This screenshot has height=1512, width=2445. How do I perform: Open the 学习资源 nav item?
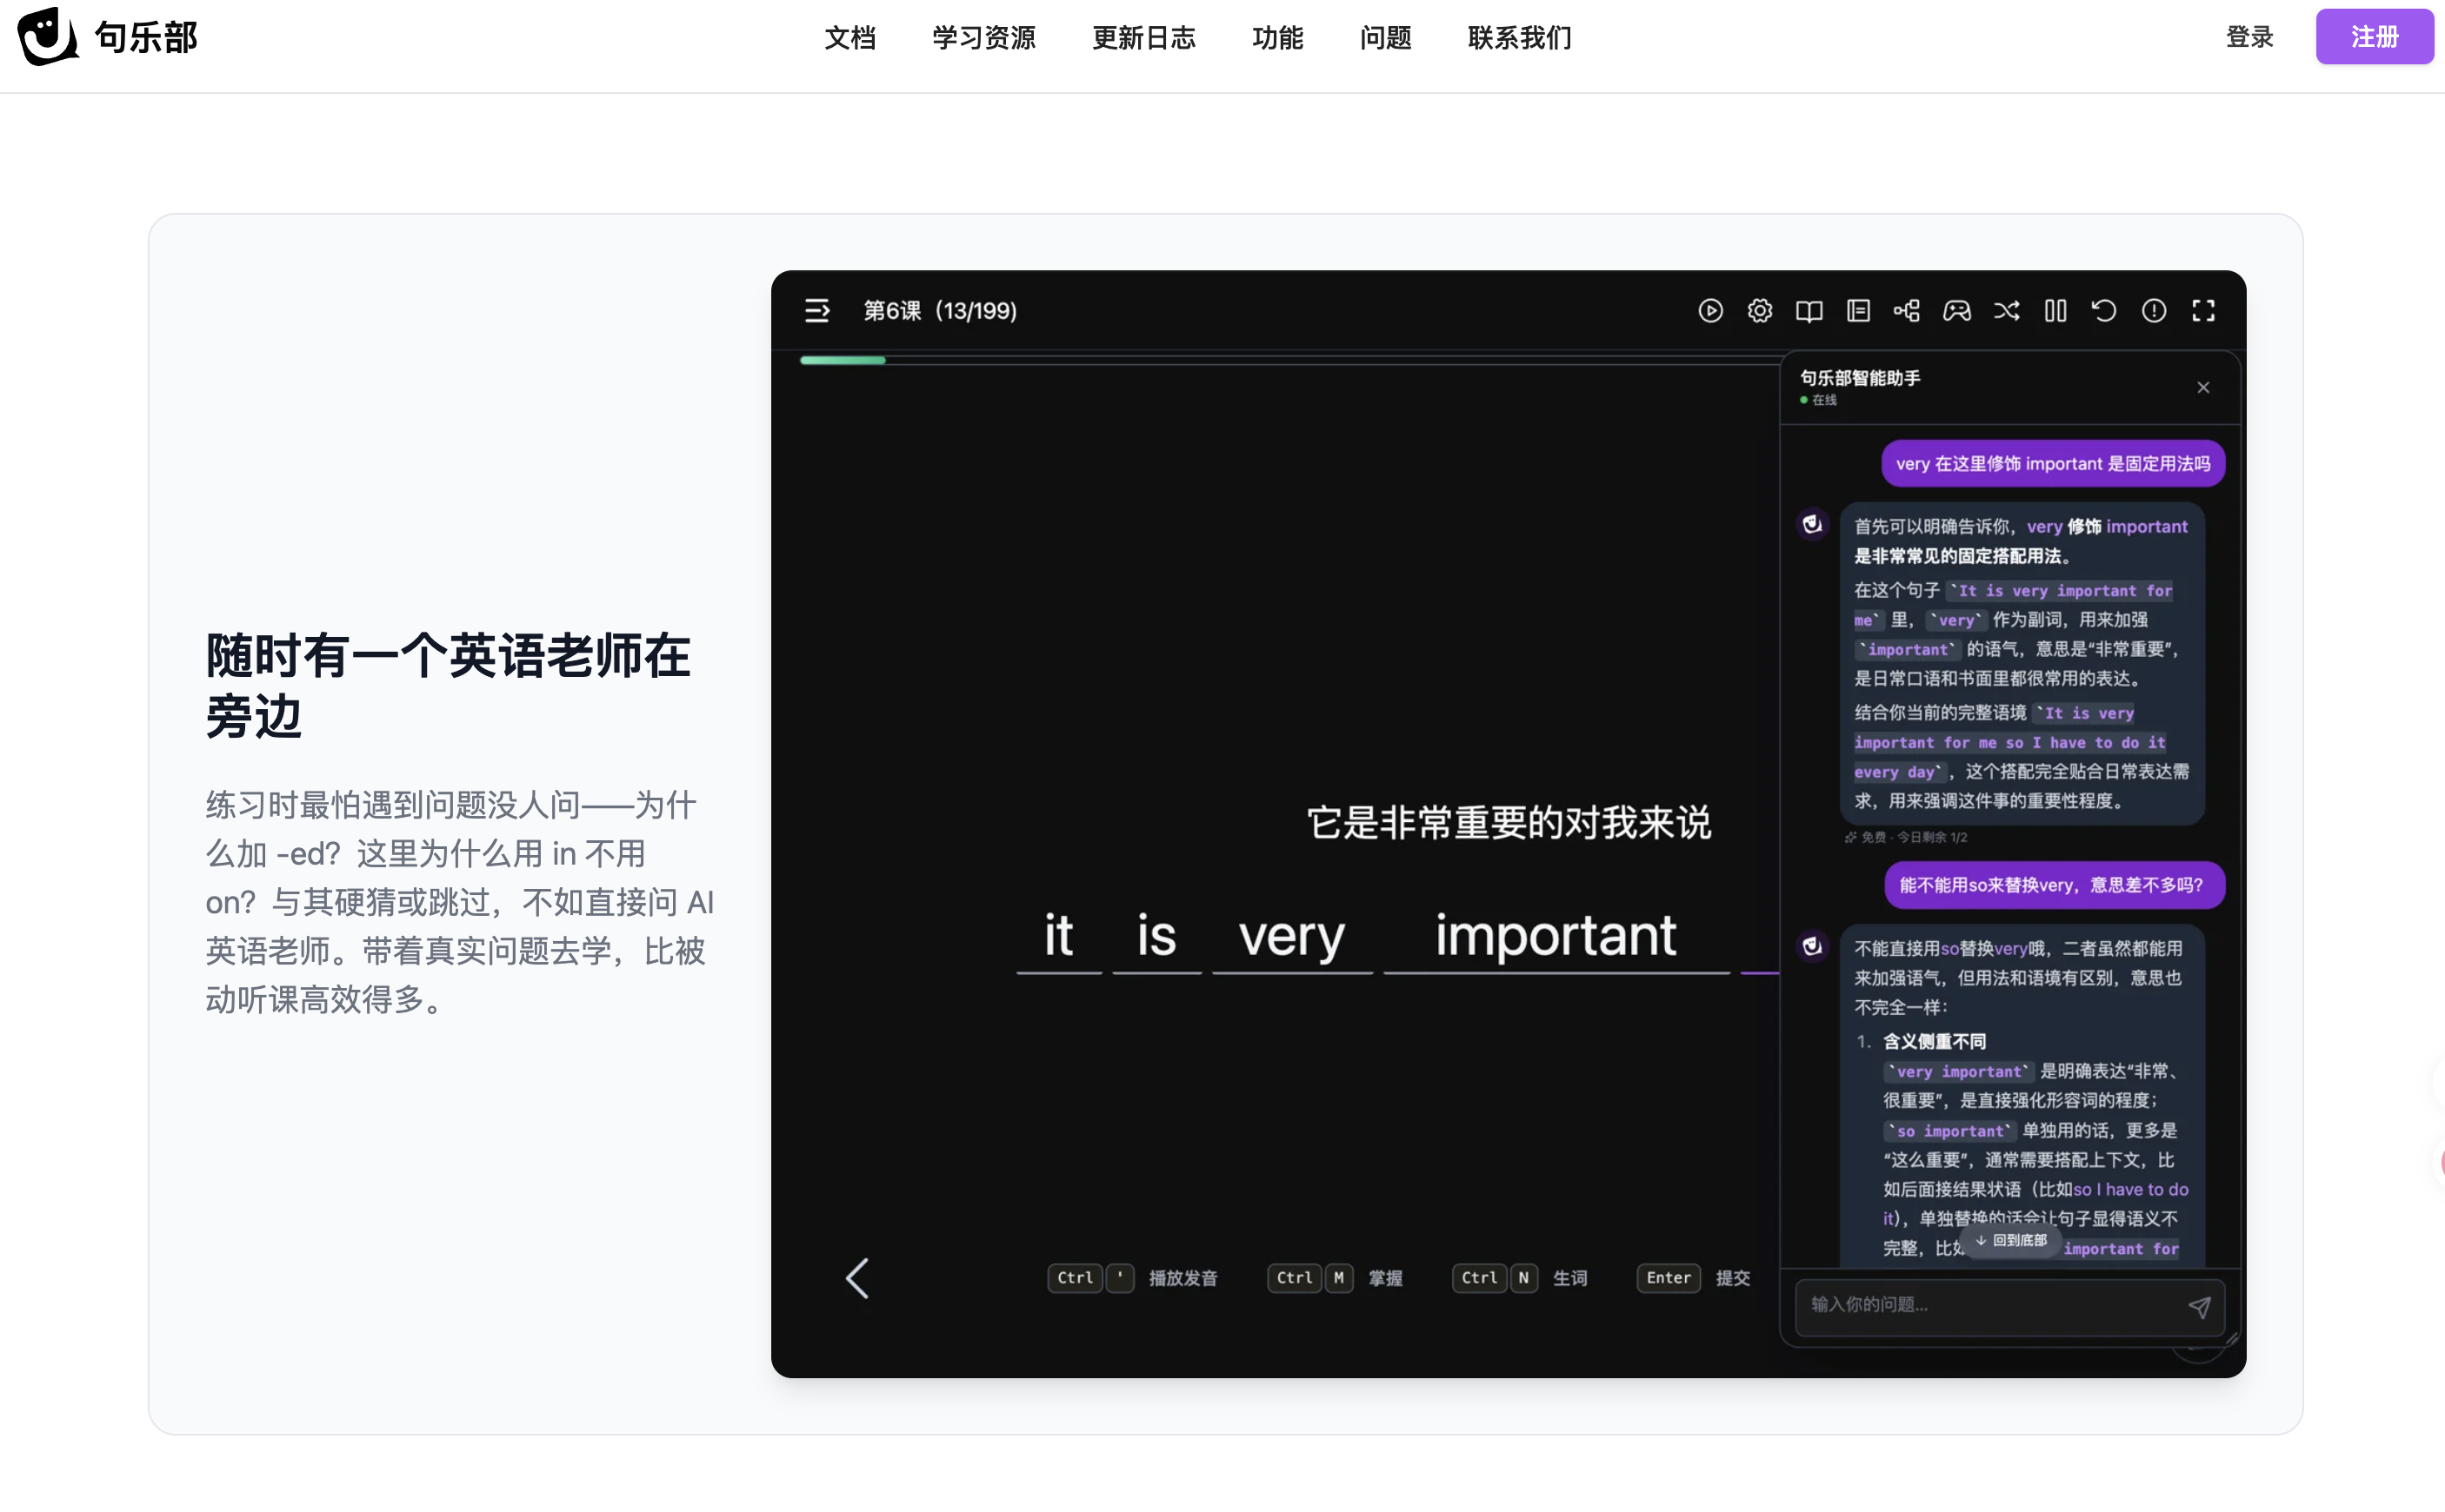(983, 38)
